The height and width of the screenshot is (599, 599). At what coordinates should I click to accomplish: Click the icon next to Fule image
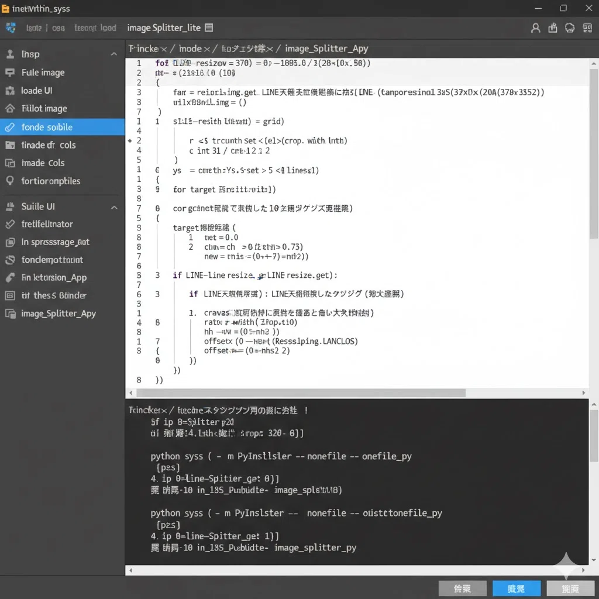pos(10,73)
